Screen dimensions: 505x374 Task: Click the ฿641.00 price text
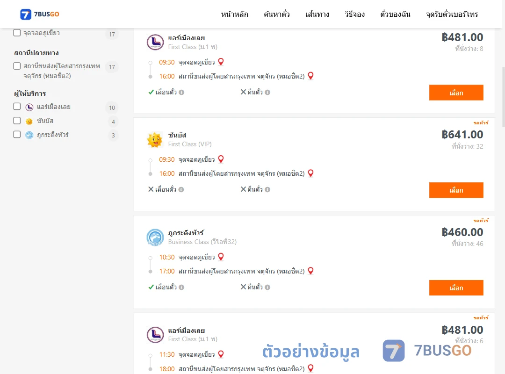coord(462,135)
